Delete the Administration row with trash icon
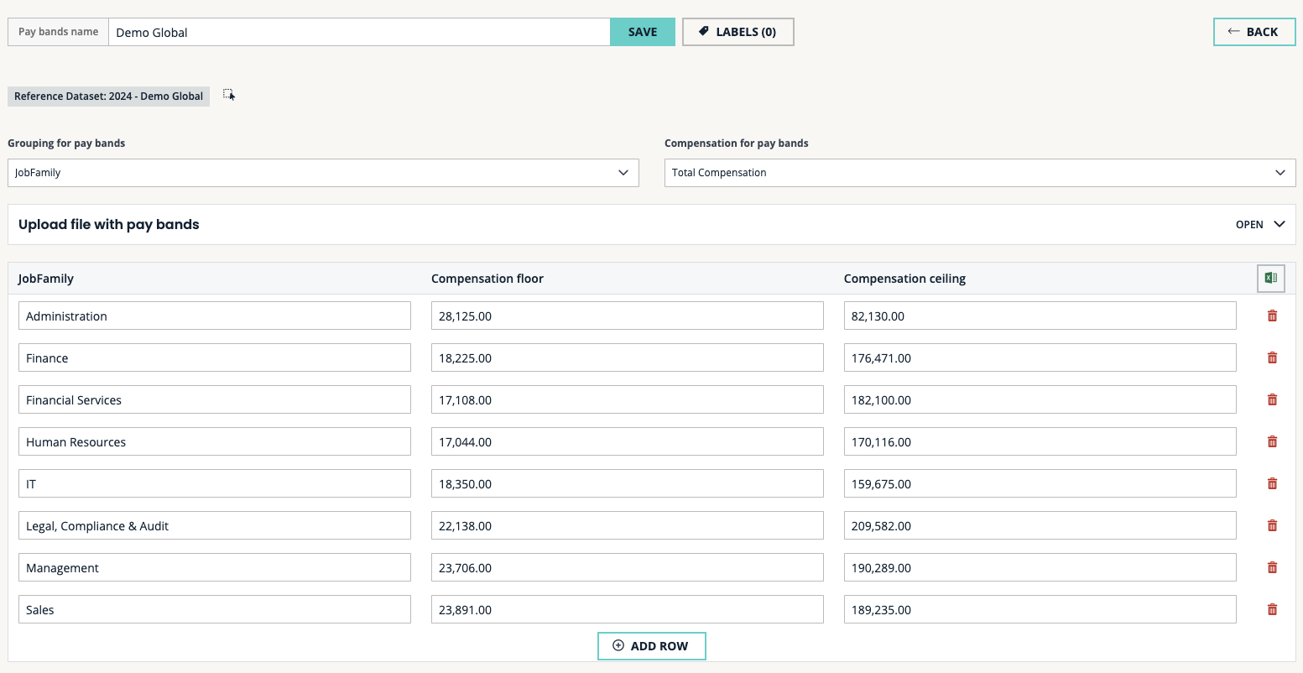Screen dimensions: 1303x673 (1272, 316)
